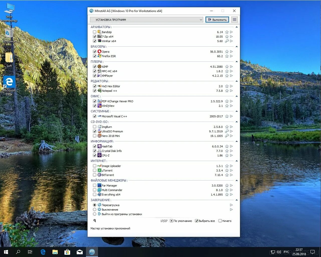Click the Crystal Disk Info entry name

pyautogui.click(x=112, y=151)
